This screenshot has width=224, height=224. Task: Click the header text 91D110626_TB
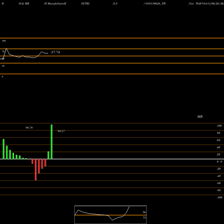(x=155, y=4)
